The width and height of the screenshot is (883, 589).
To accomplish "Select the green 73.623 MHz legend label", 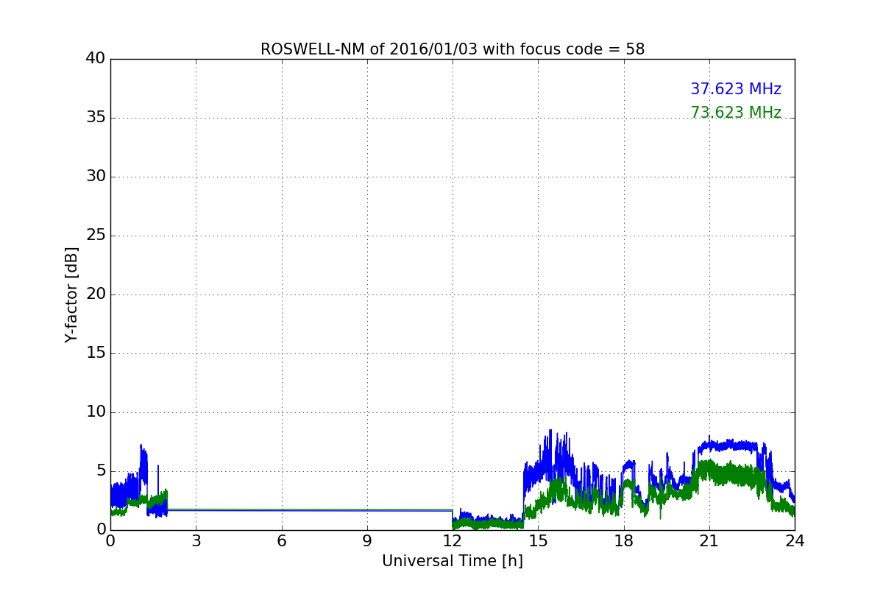I will click(x=736, y=113).
